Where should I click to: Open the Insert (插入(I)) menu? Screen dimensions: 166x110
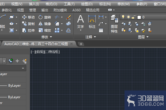click(x=34, y=4)
